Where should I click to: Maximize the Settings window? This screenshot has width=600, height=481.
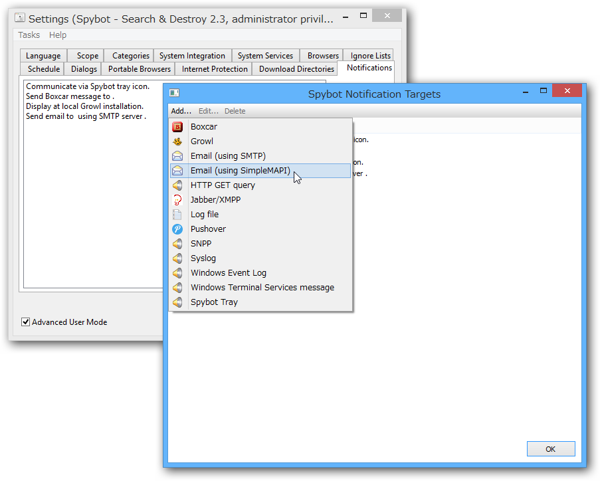(363, 16)
